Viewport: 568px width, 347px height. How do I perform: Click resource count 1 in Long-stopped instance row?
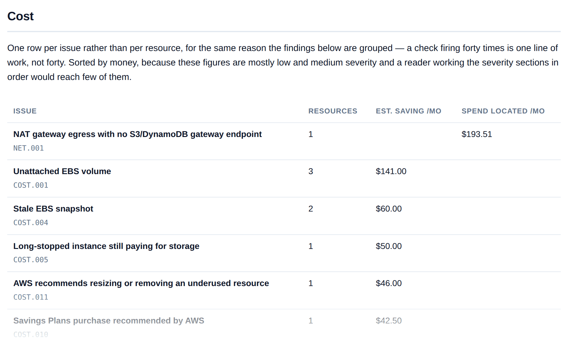click(x=311, y=246)
